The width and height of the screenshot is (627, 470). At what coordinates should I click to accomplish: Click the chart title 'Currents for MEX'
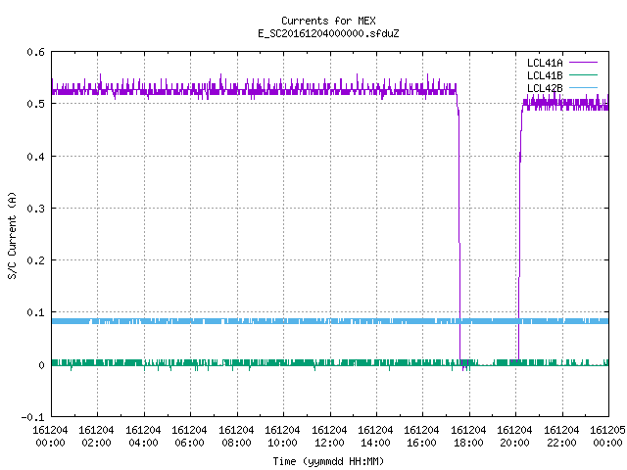point(328,21)
